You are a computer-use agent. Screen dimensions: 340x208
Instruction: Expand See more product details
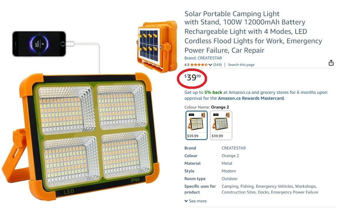tap(196, 201)
